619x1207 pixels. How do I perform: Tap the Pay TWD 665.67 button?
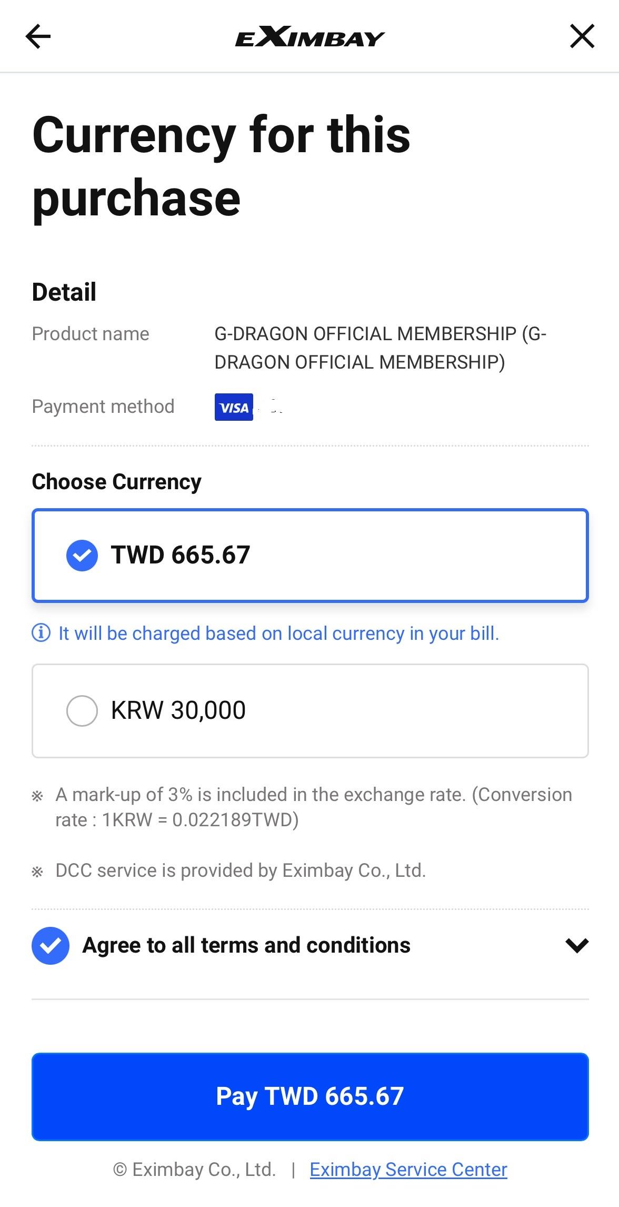click(310, 1096)
